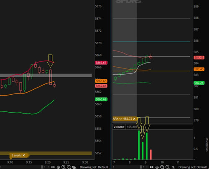
Task: Click the pan crosshair icon on right chart
Action: (x=157, y=167)
